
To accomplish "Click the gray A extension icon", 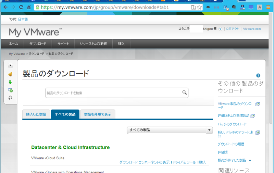I will click(260, 7).
